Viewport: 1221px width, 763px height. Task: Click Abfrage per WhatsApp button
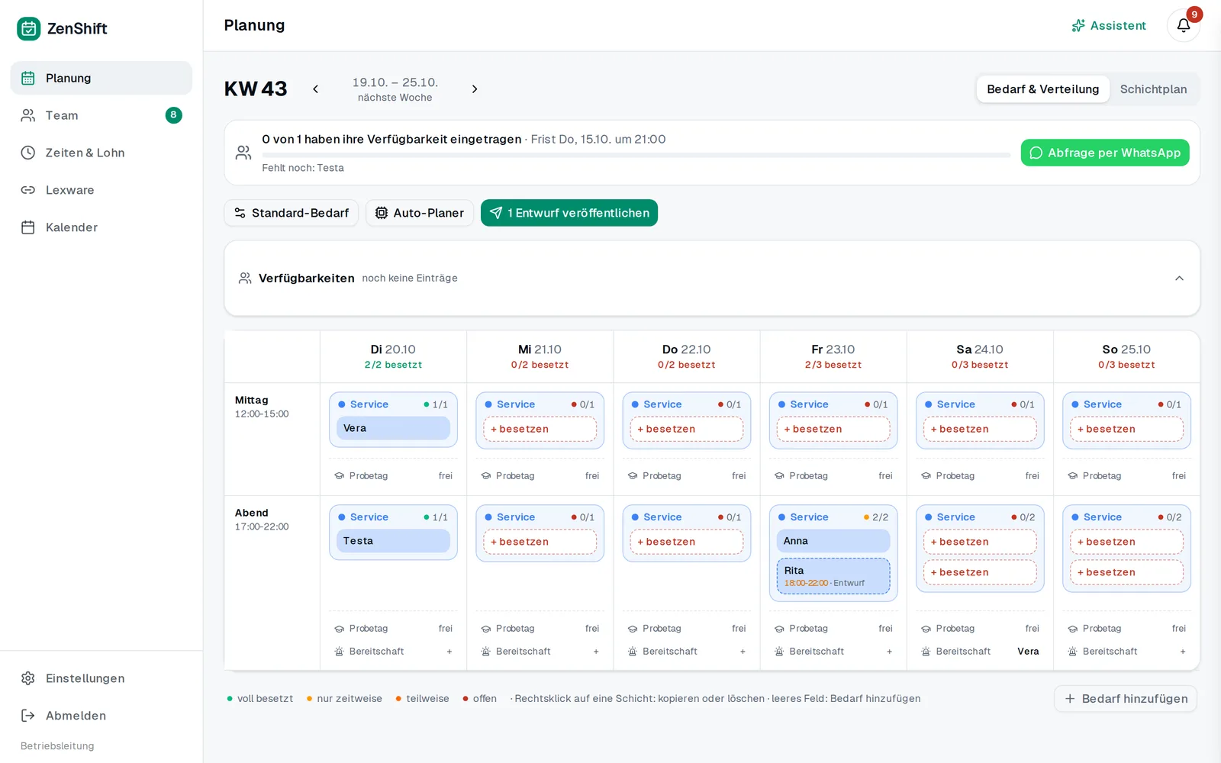coord(1104,153)
